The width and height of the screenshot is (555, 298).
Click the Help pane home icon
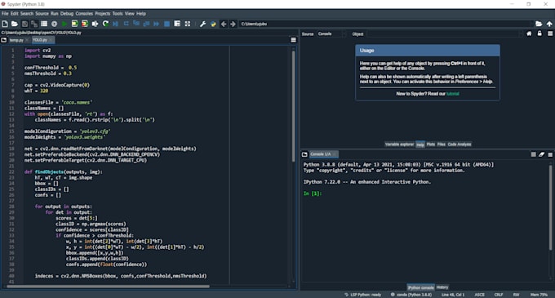click(x=529, y=33)
